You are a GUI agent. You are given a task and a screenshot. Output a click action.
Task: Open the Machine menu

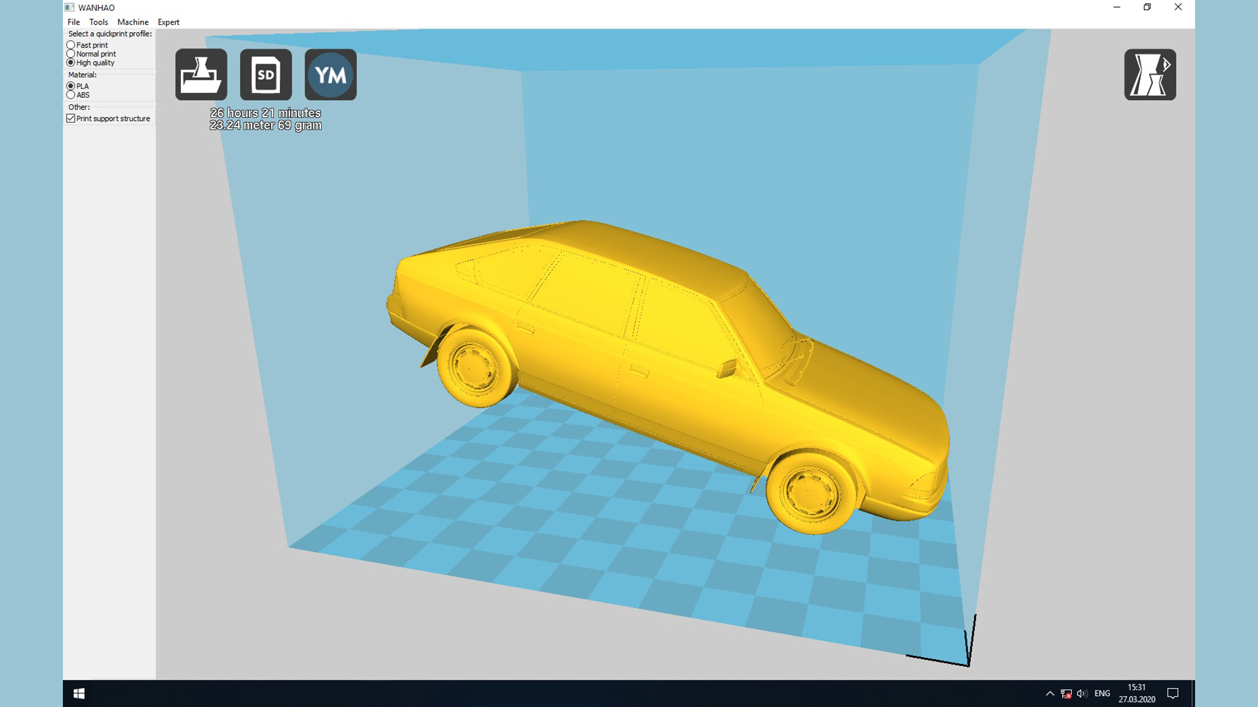(133, 22)
